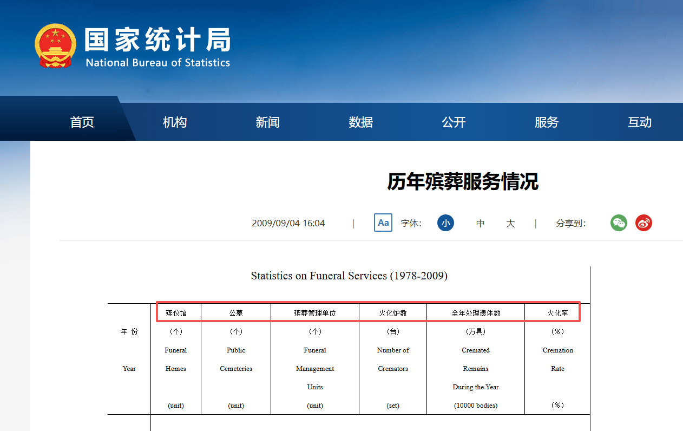Expand the 互动 navigation entry
Viewport: 683px width, 431px height.
click(x=640, y=122)
